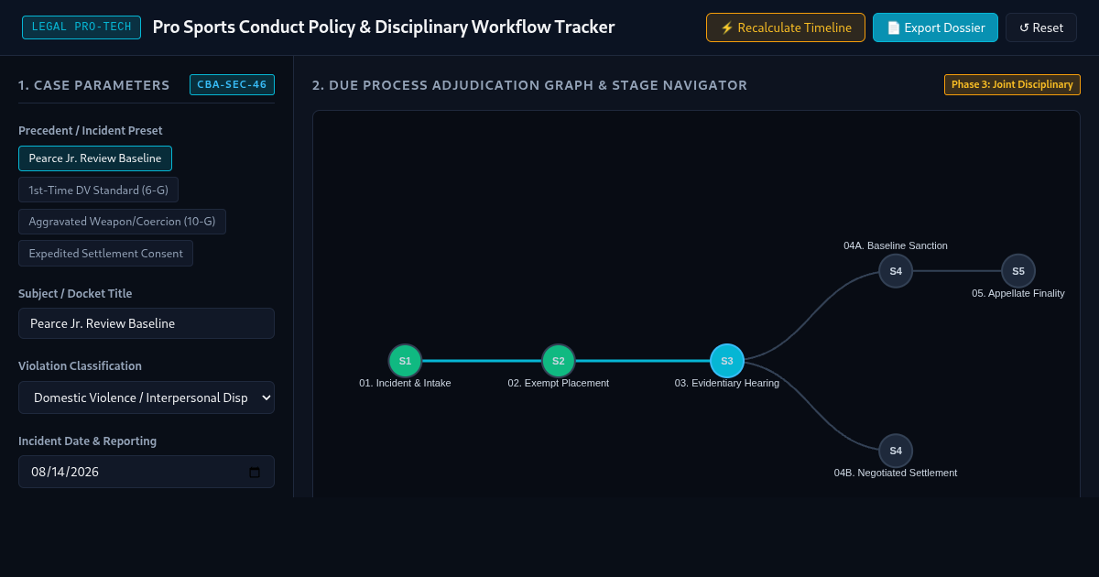This screenshot has width=1099, height=577.
Task: Select stage node S3 Evidentiary Hearing
Action: click(727, 361)
